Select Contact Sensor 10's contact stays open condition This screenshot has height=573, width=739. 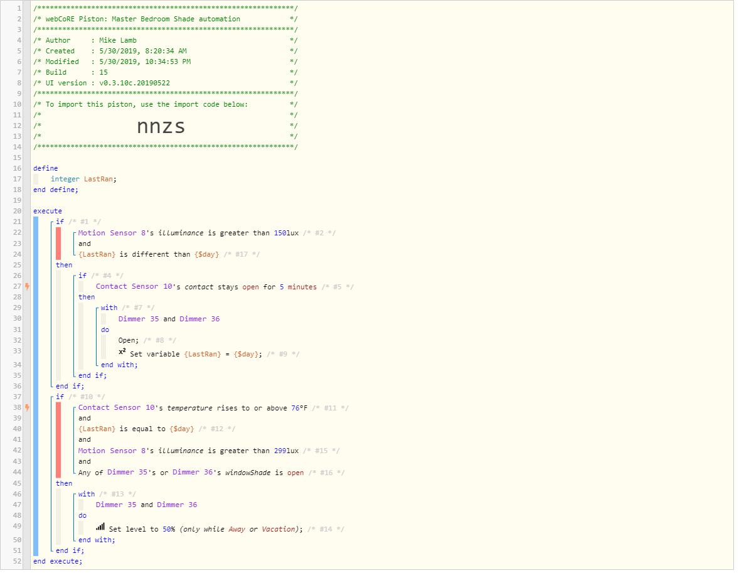pyautogui.click(x=206, y=287)
